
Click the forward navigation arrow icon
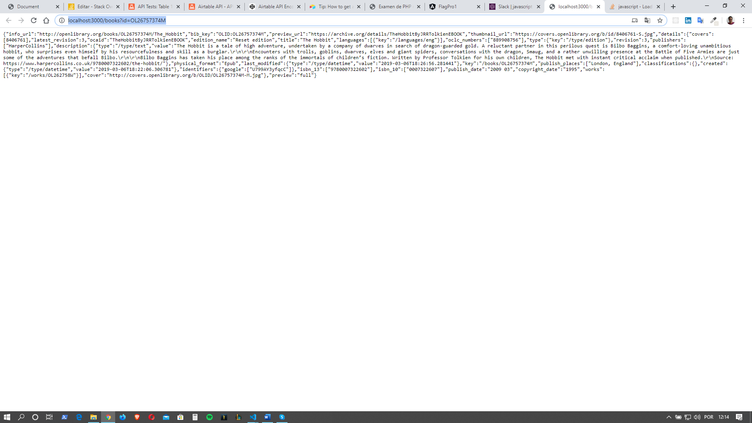[x=21, y=21]
